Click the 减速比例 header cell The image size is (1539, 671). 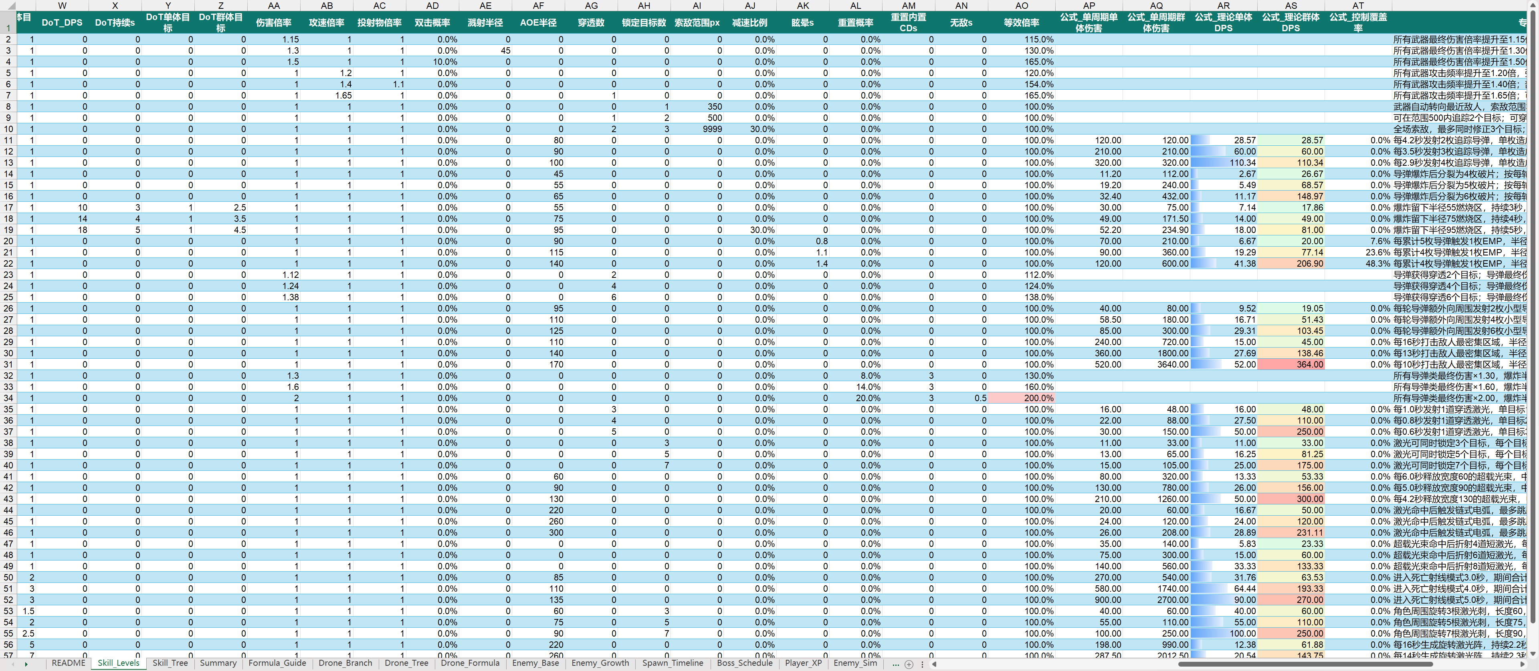click(x=750, y=23)
